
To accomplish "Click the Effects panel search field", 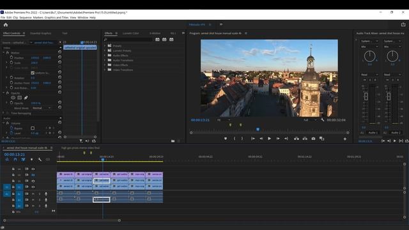I will pyautogui.click(x=128, y=40).
